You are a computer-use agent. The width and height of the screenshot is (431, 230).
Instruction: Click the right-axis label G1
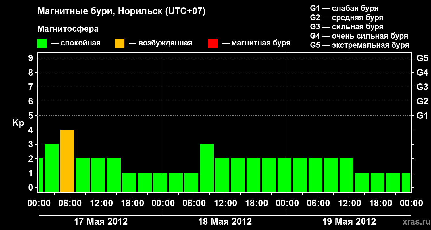tap(422, 116)
